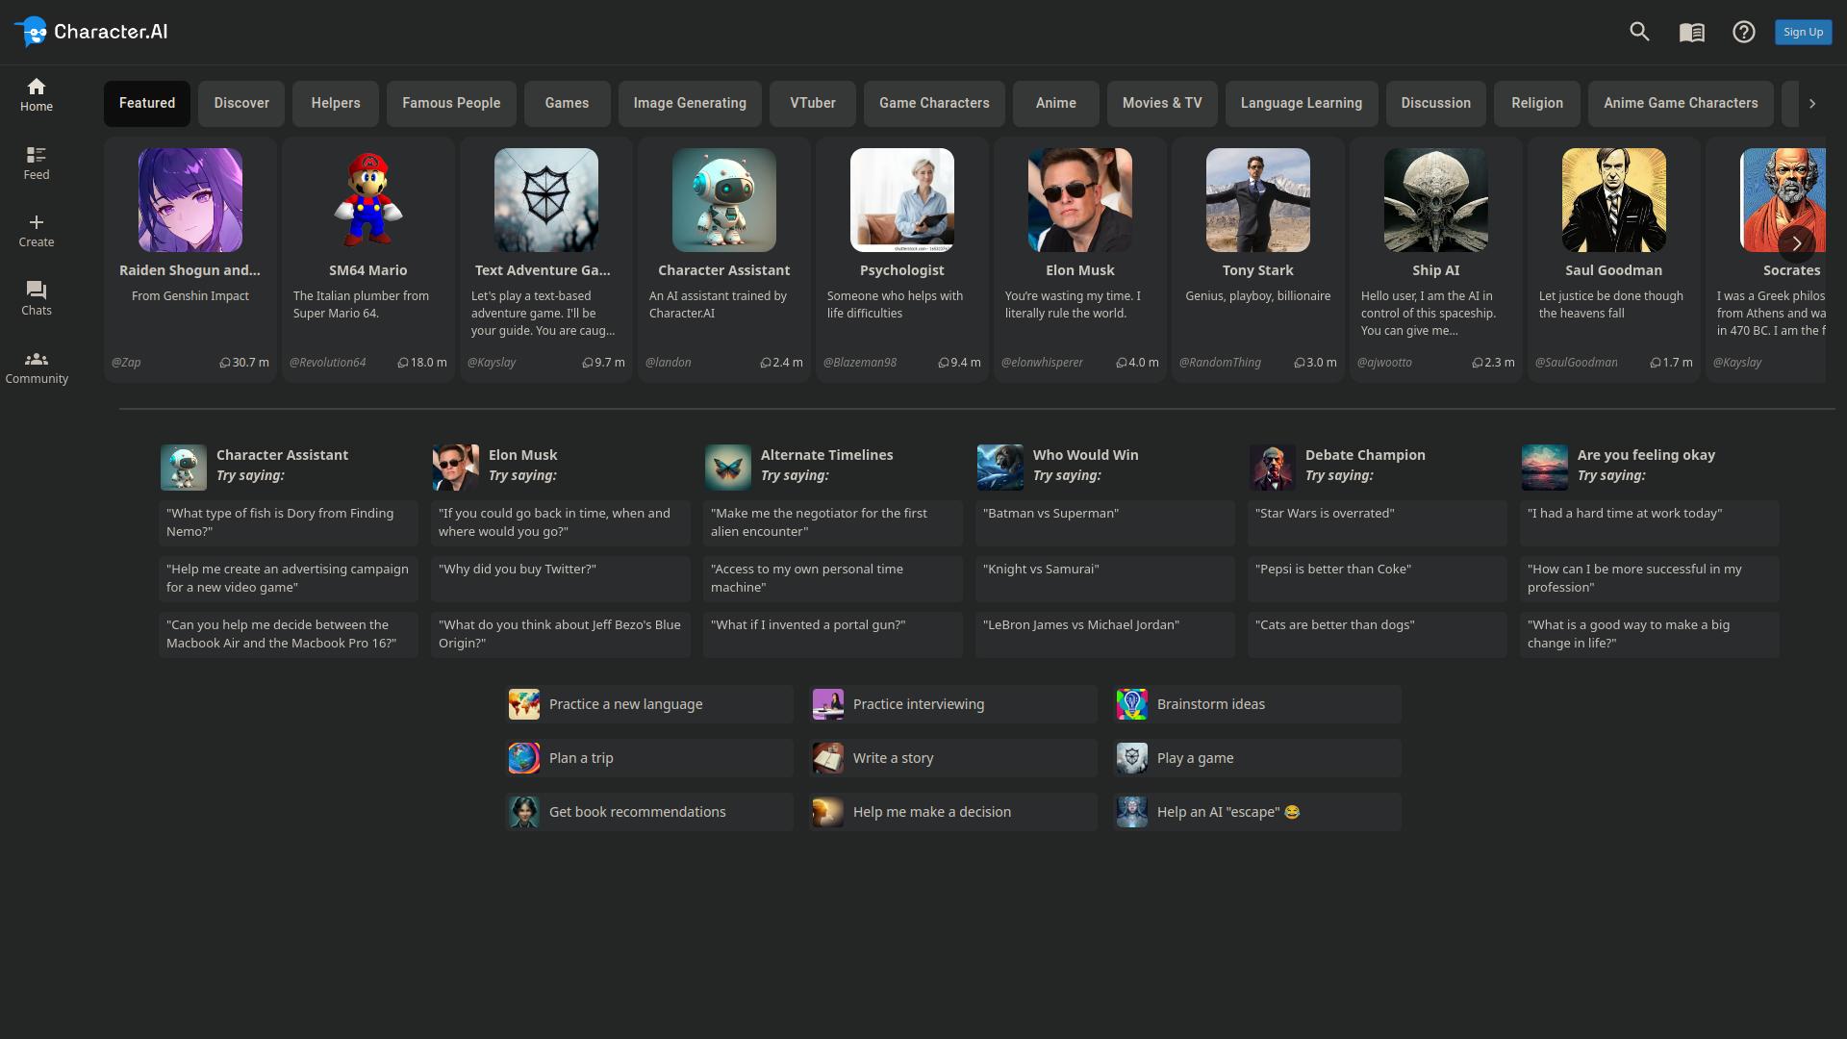Open the Game Characters tab
1847x1039 pixels.
tap(934, 103)
